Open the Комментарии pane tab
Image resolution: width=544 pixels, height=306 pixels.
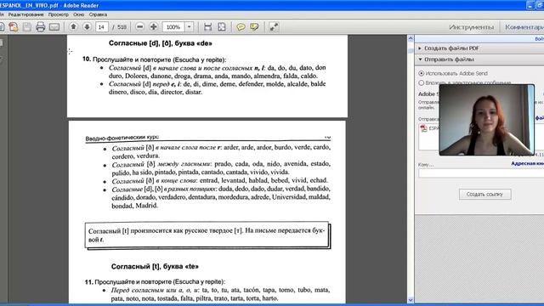pos(524,27)
